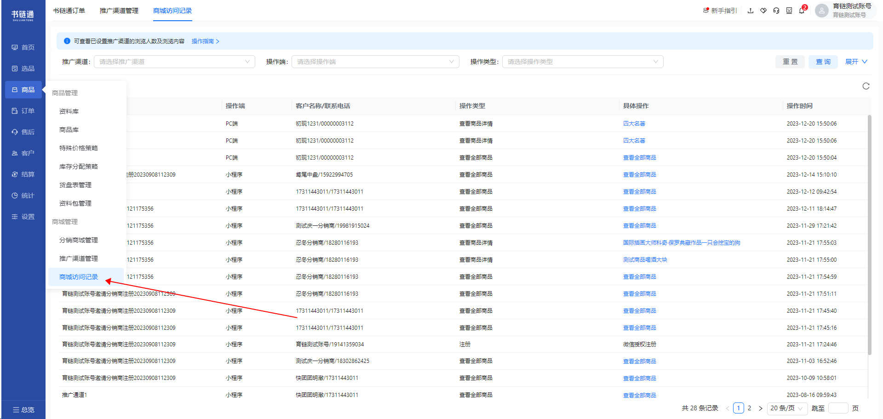Viewport: 883px width, 419px height.
Task: Click the table vertical scrollbar
Action: (x=870, y=235)
